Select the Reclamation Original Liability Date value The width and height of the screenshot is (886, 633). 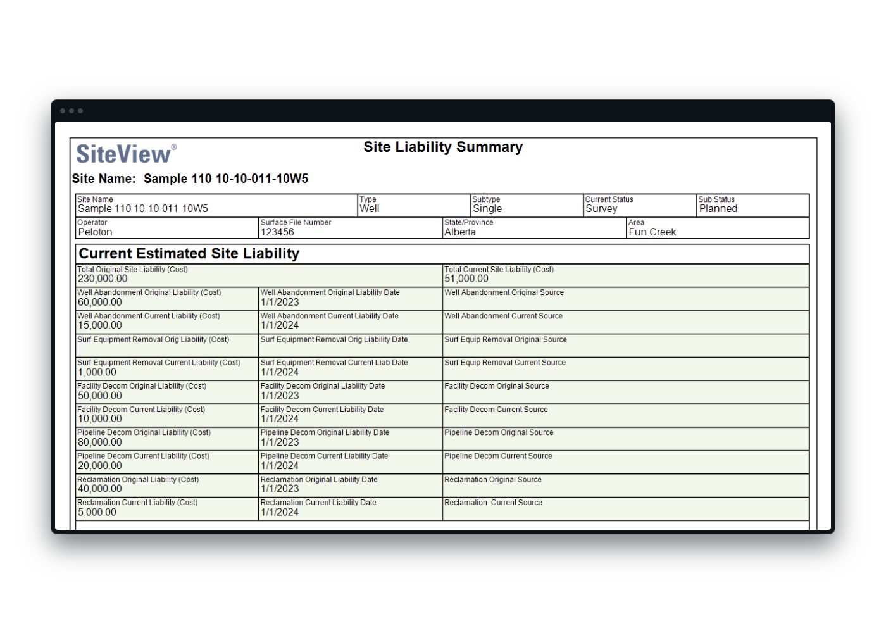(280, 489)
